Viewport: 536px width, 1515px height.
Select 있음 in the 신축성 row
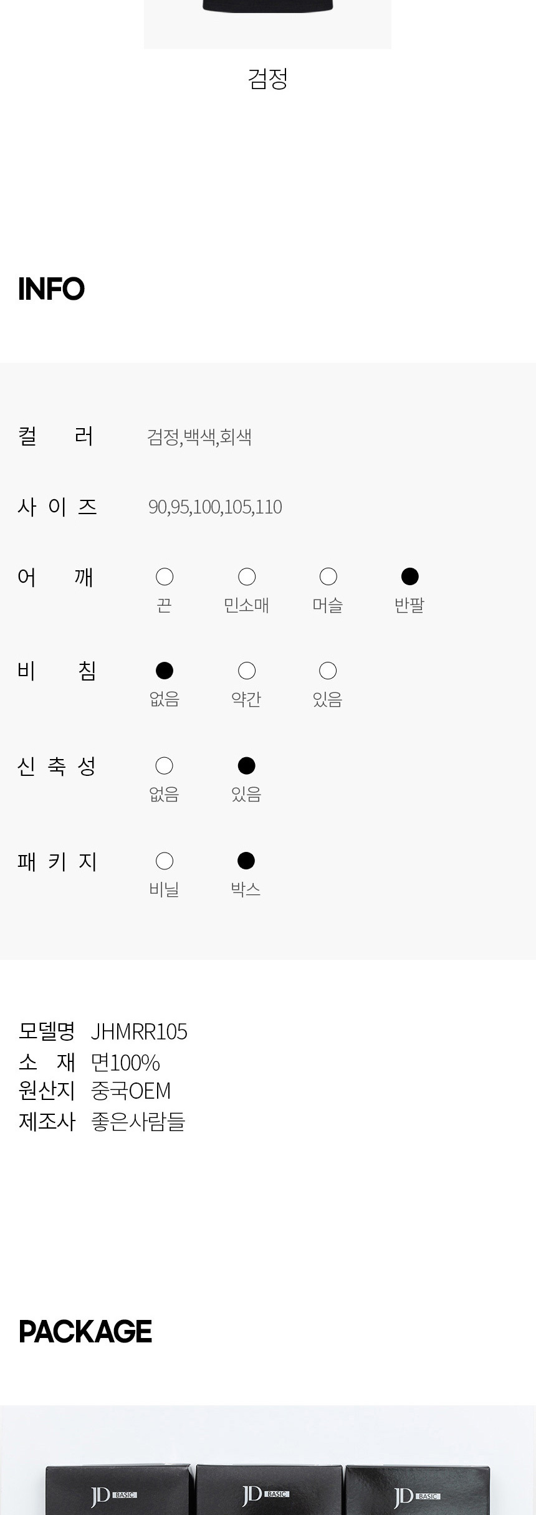[247, 766]
